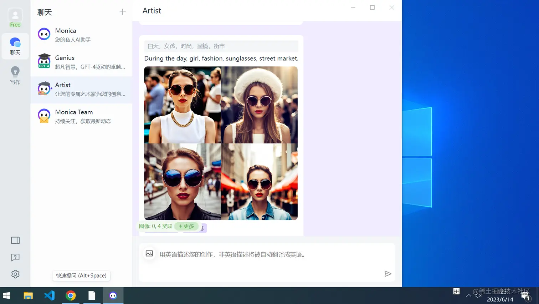Open settings with the gear icon
This screenshot has width=539, height=304.
click(x=15, y=274)
